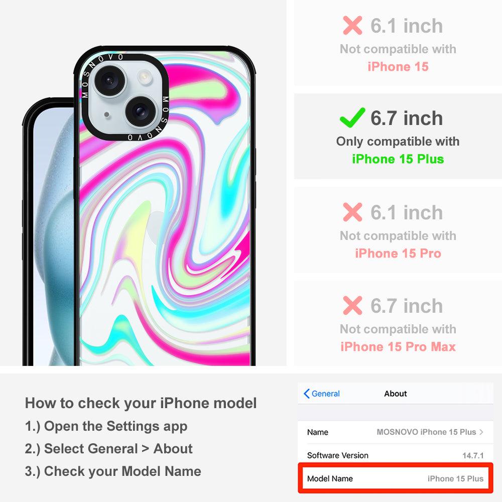
Task: Tap the General back link
Action: tap(322, 394)
